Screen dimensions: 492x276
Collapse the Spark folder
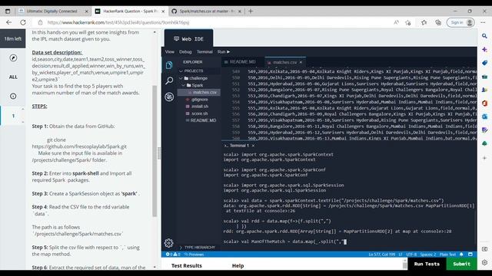tap(184, 85)
